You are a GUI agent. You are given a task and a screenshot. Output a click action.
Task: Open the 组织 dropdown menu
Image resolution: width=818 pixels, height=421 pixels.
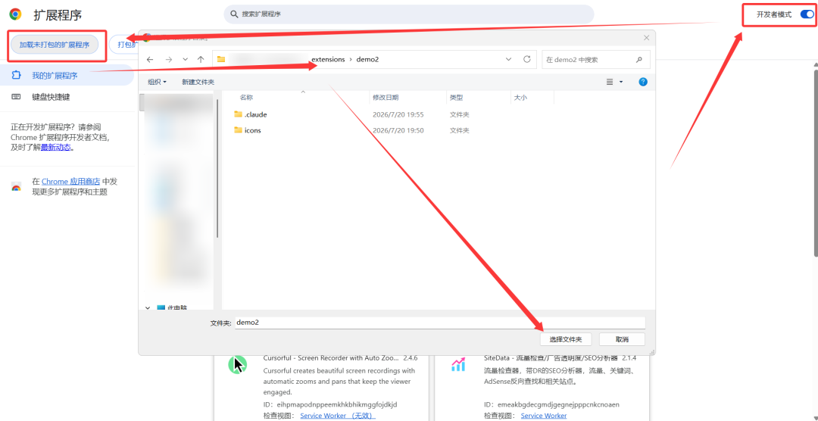coord(157,82)
